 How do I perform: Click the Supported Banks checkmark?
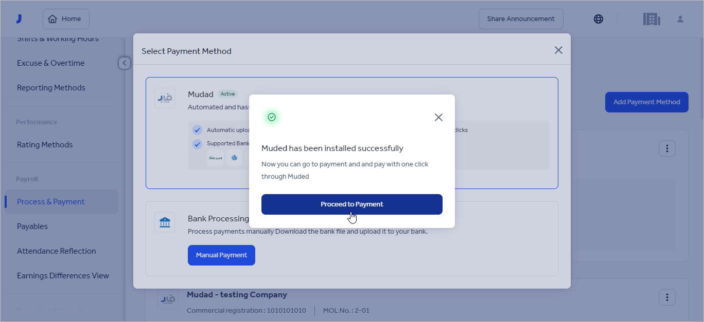197,144
